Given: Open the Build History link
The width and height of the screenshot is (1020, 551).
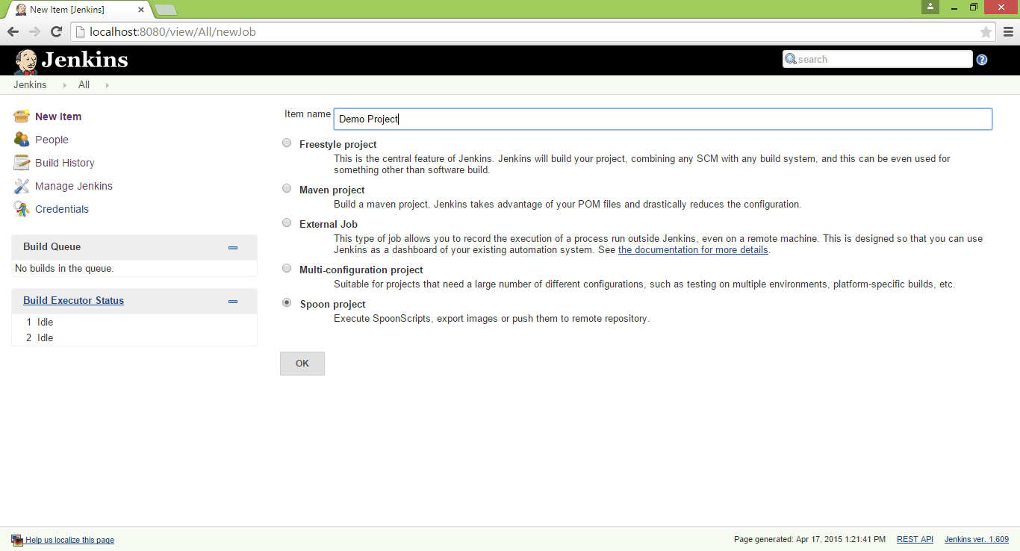Looking at the screenshot, I should click(65, 163).
